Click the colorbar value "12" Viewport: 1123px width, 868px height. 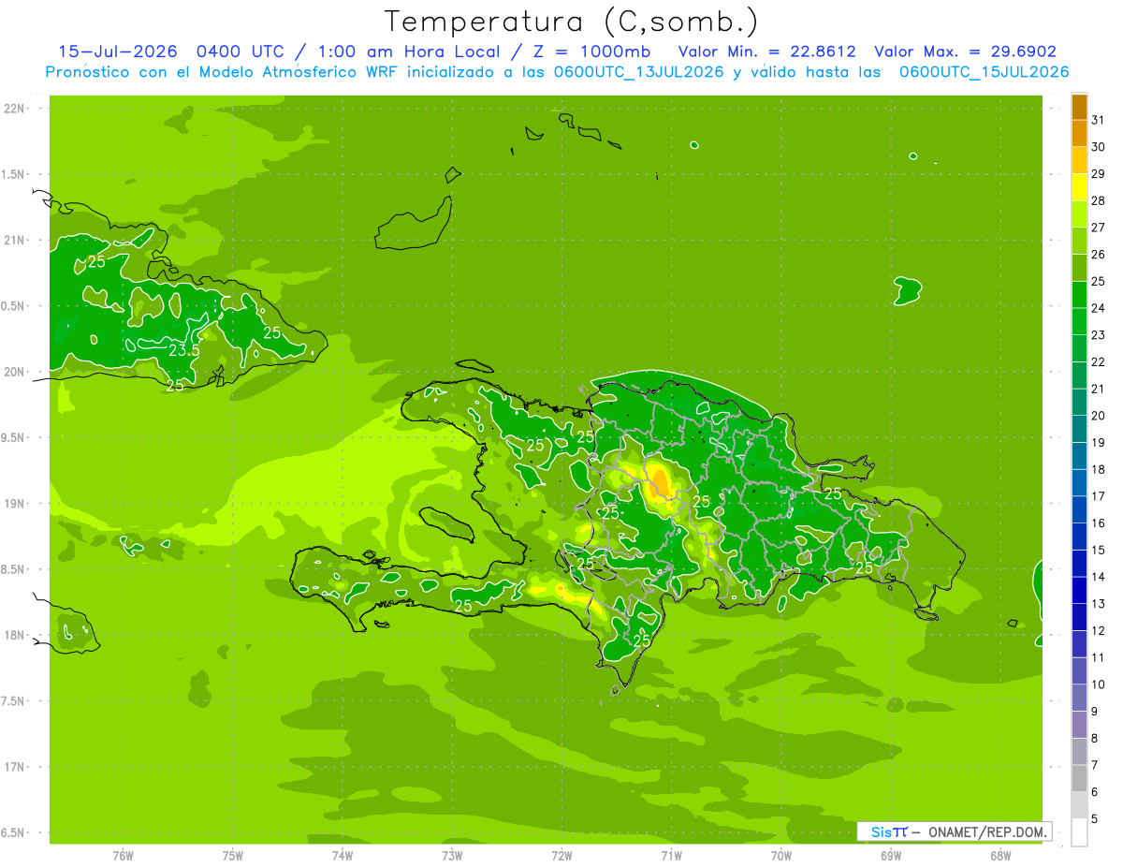click(x=1098, y=631)
